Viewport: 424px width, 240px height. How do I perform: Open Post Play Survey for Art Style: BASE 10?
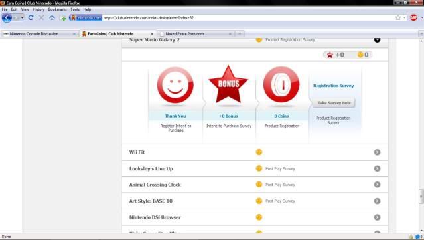(280, 201)
